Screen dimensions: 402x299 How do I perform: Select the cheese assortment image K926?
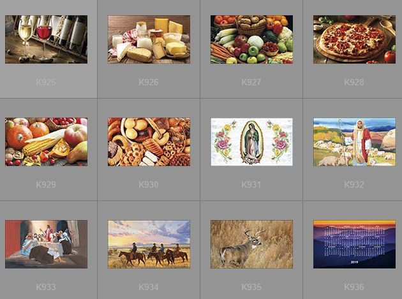(149, 39)
